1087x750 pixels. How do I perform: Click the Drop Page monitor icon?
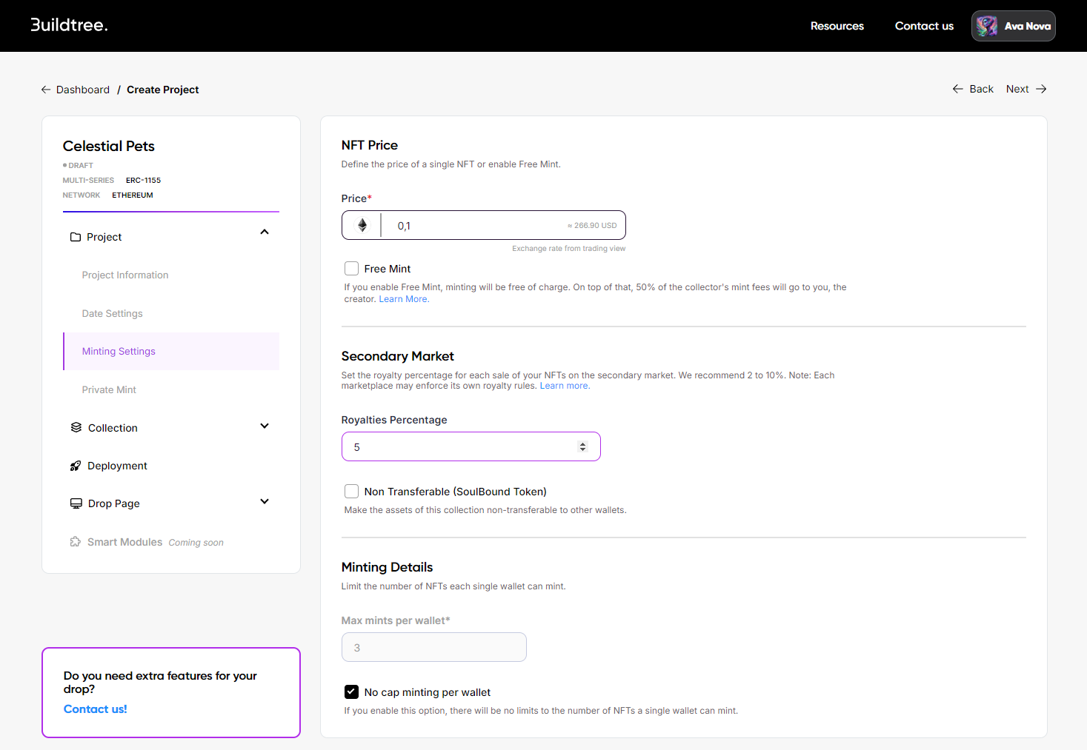(76, 503)
